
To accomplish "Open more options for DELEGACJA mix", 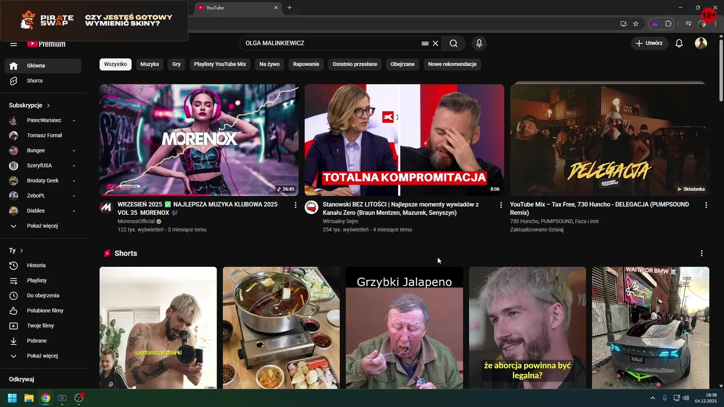I will click(706, 205).
